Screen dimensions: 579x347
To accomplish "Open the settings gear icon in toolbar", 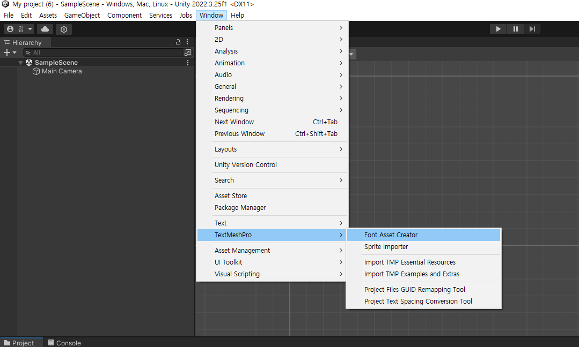I will coord(64,29).
